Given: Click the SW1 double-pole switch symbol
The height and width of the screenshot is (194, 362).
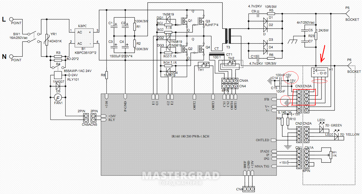Looking at the screenshot, I should [34, 37].
